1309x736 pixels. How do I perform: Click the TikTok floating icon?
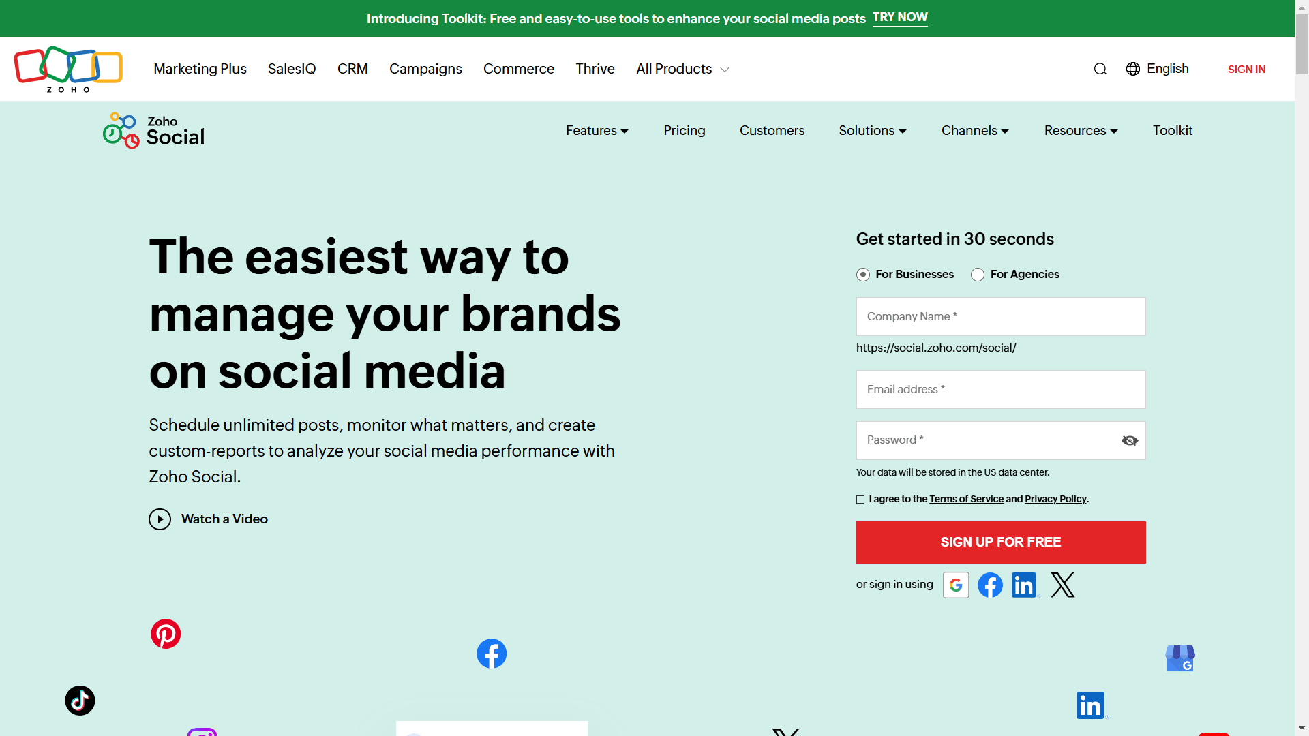80,701
